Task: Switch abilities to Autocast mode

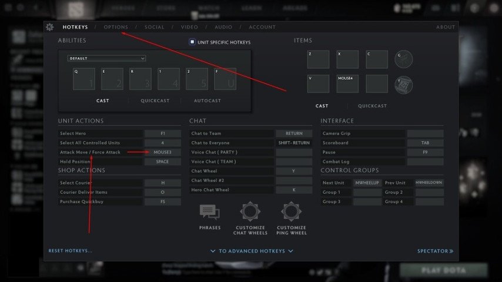Action: 208,101
